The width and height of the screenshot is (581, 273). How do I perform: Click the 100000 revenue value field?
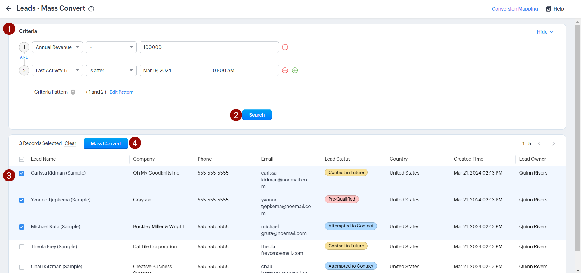[209, 47]
